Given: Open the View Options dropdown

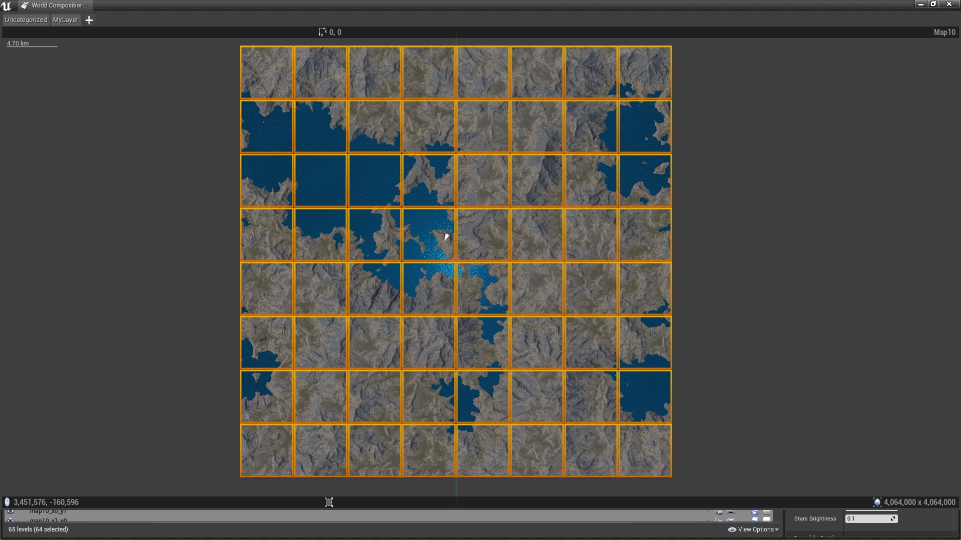Looking at the screenshot, I should [x=756, y=529].
